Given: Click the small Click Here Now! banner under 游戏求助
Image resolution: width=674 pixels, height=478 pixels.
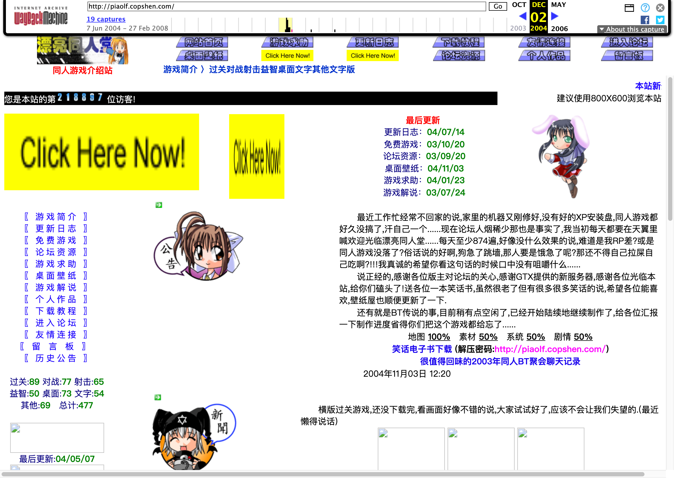Looking at the screenshot, I should tap(287, 56).
